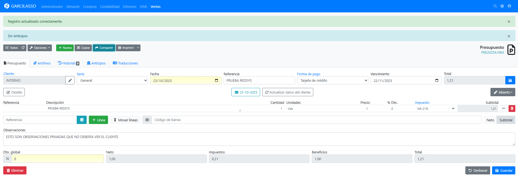Click the barcode icon
Screen dimensions: 518x179
(147, 120)
